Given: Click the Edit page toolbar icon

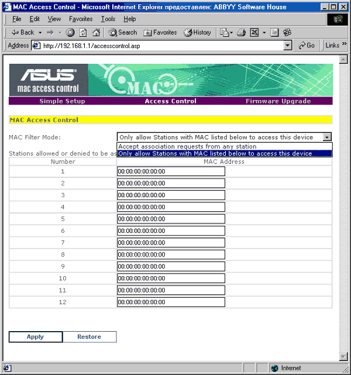Looking at the screenshot, I should point(254,32).
